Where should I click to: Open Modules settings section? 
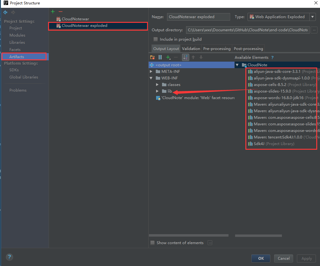tap(17, 35)
